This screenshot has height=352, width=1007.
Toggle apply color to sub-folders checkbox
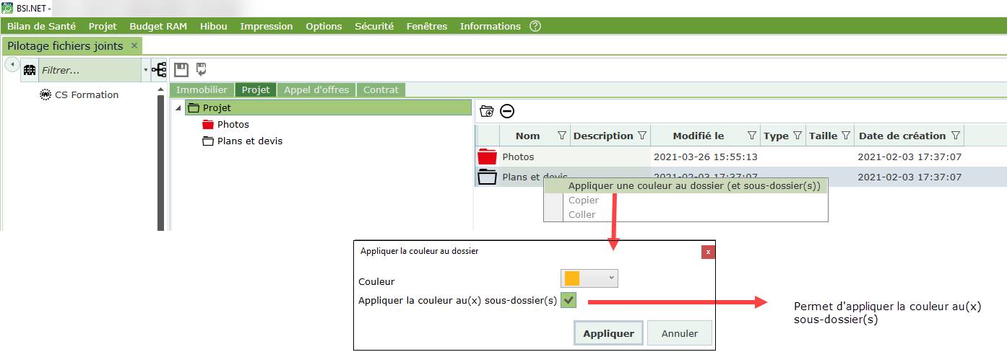(x=569, y=300)
